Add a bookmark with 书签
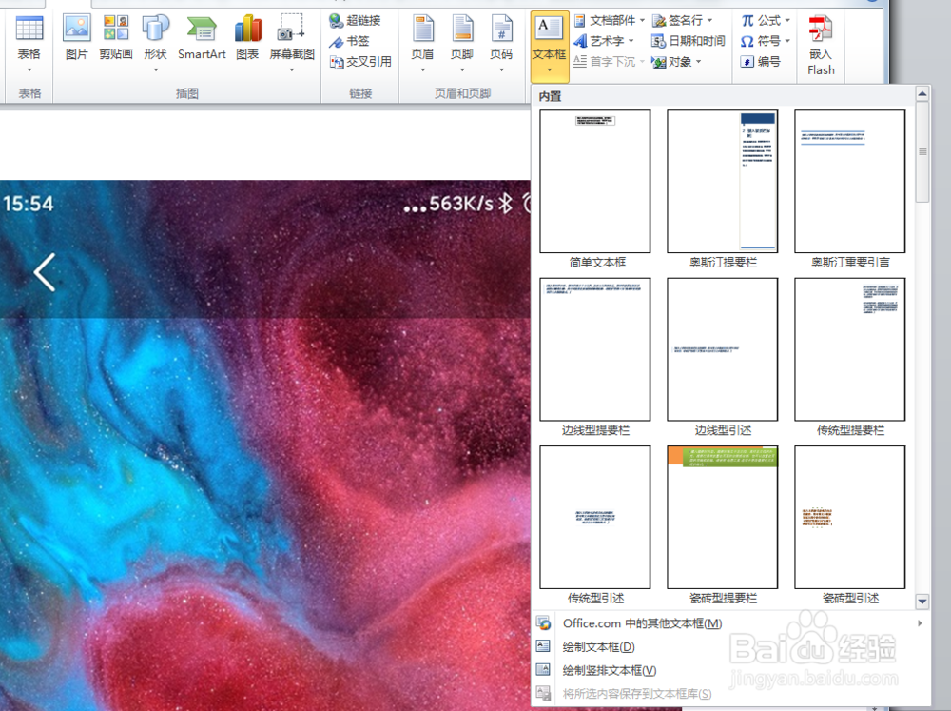Viewport: 951px width, 711px height. click(349, 41)
